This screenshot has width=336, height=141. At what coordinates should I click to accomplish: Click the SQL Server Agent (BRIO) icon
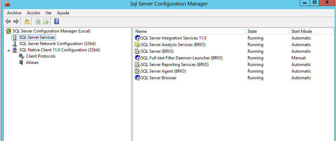[137, 71]
